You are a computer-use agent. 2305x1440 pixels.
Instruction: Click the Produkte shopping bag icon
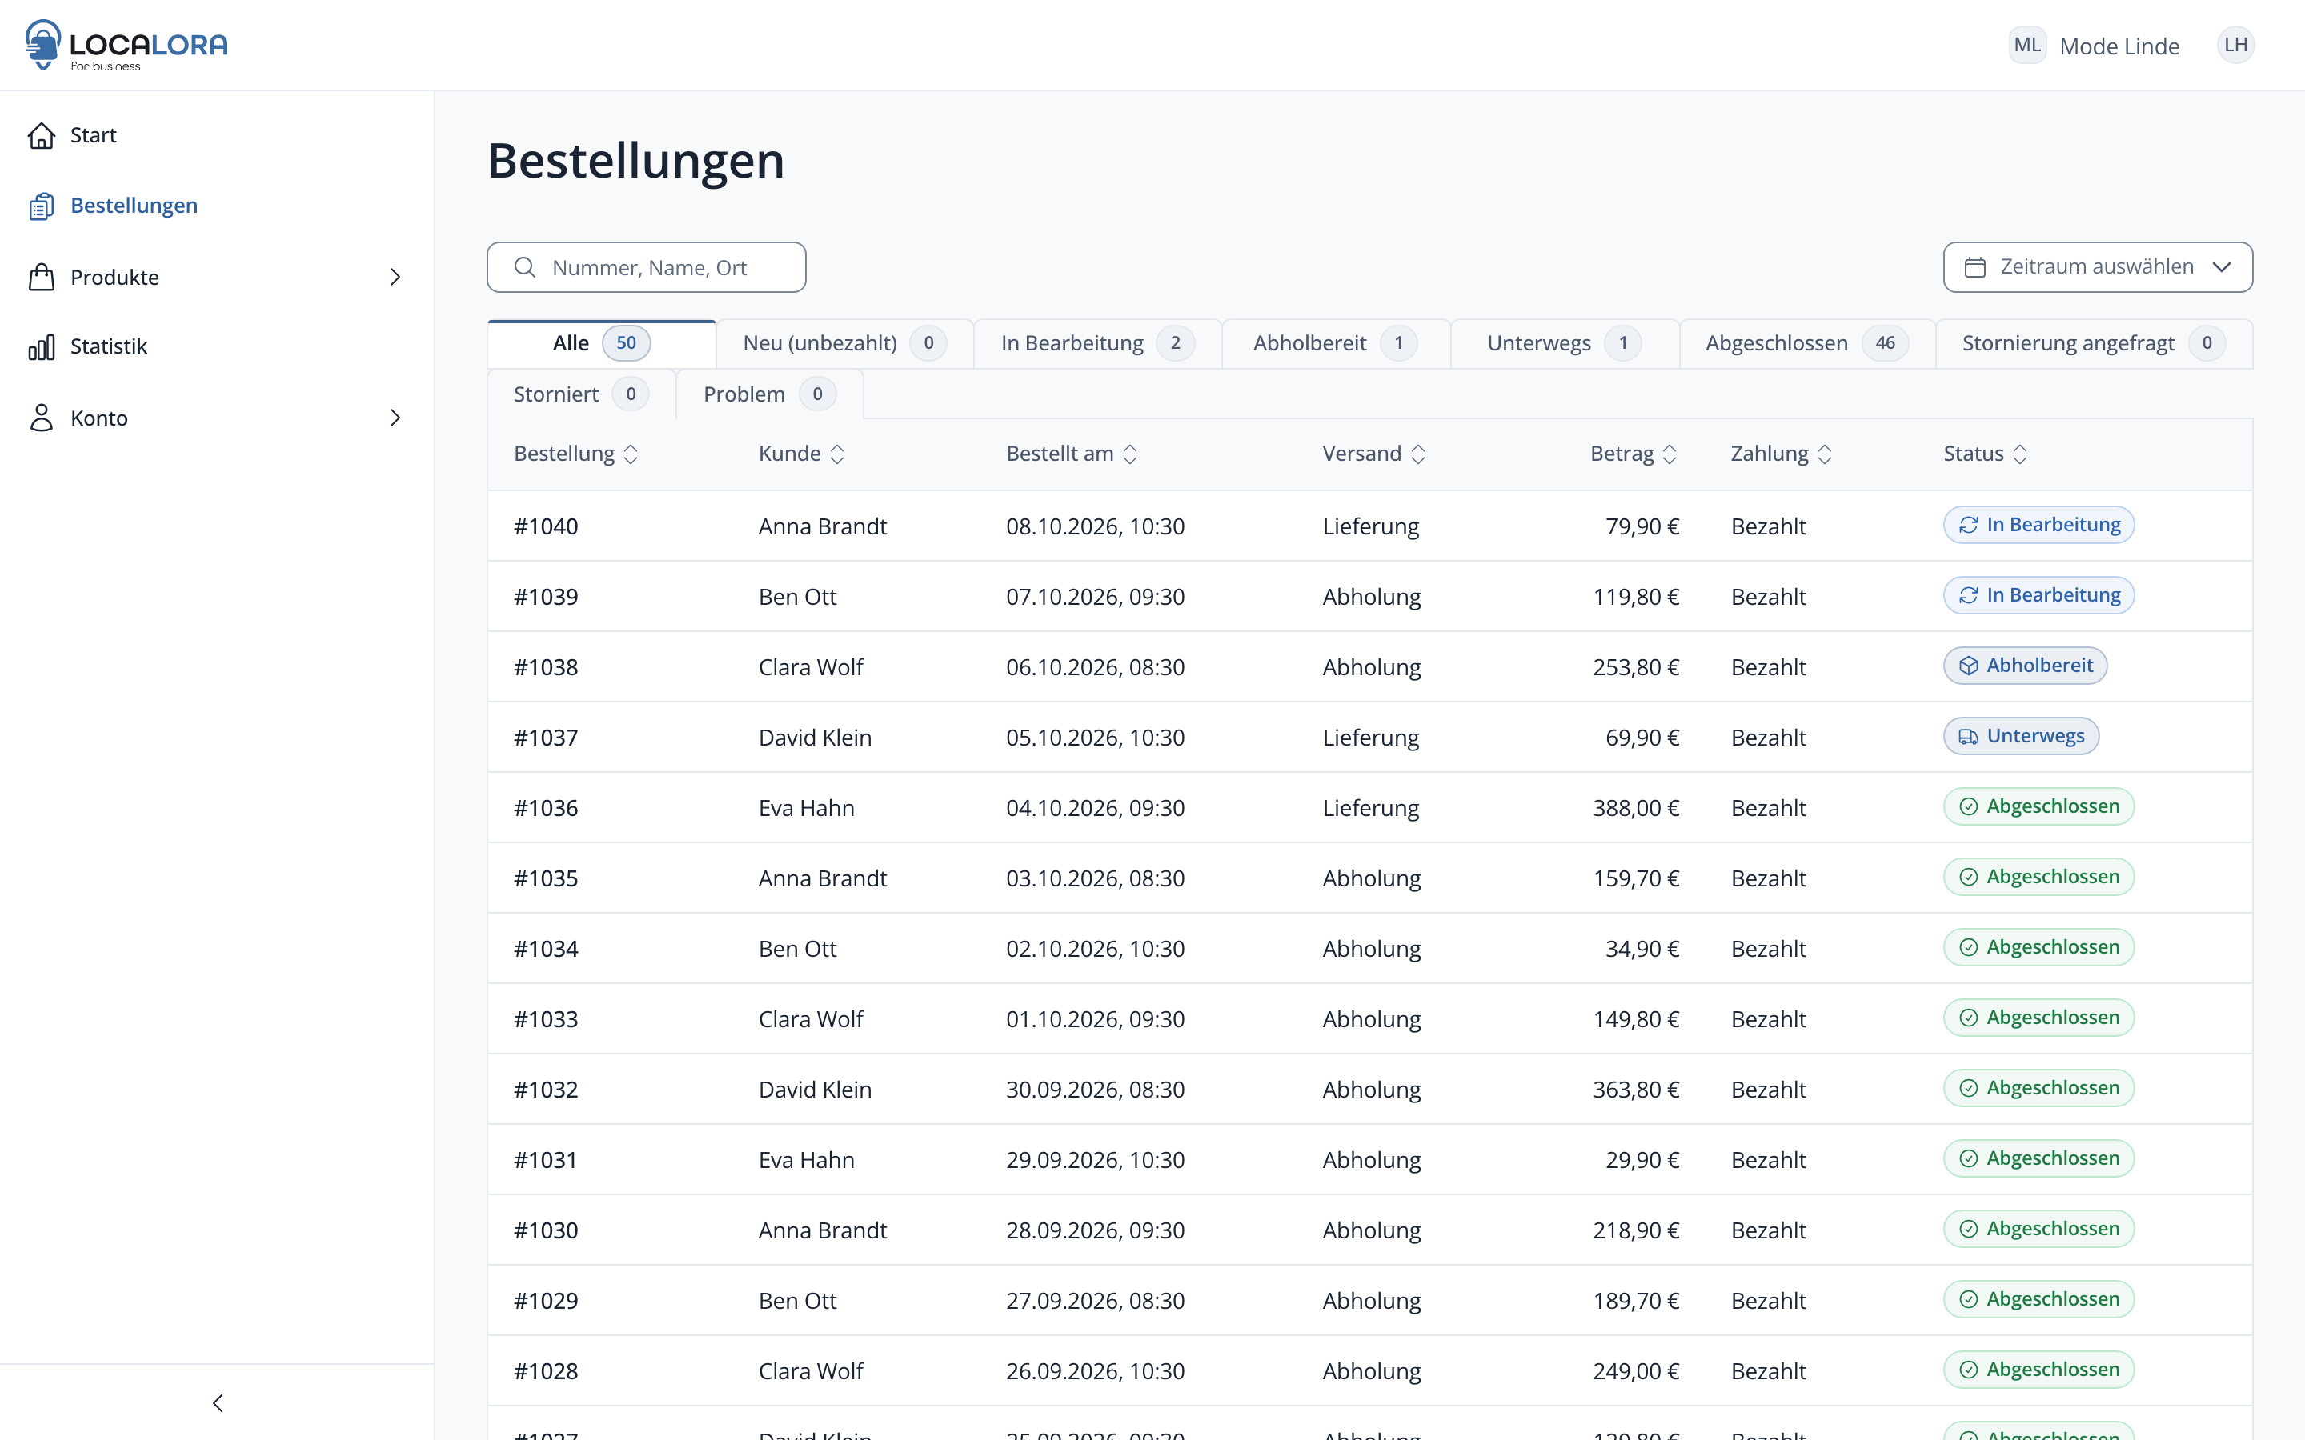tap(41, 277)
